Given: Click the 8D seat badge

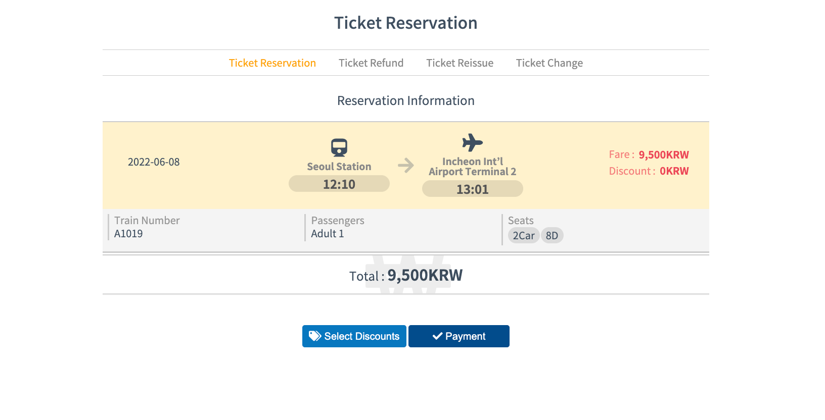Looking at the screenshot, I should pyautogui.click(x=552, y=236).
